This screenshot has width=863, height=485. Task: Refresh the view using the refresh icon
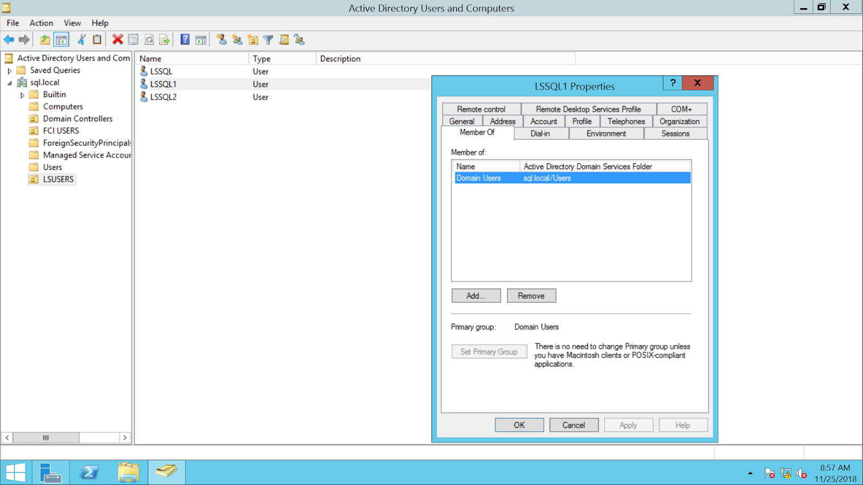pos(149,39)
